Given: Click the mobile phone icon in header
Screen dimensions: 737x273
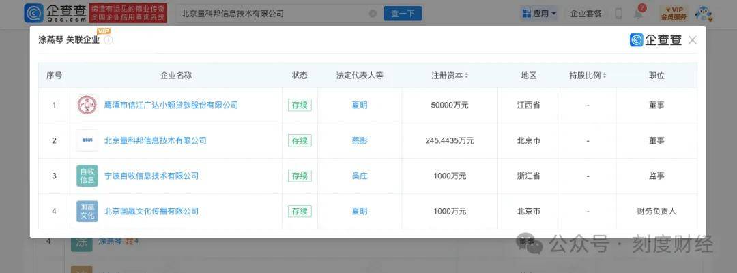Looking at the screenshot, I should click(618, 14).
